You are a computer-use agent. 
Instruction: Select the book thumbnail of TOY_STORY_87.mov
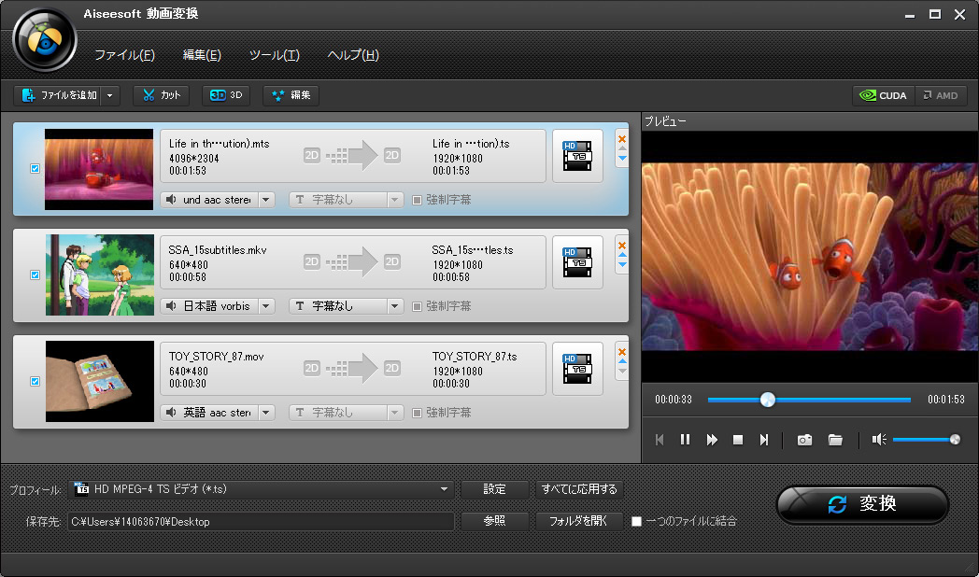point(99,381)
